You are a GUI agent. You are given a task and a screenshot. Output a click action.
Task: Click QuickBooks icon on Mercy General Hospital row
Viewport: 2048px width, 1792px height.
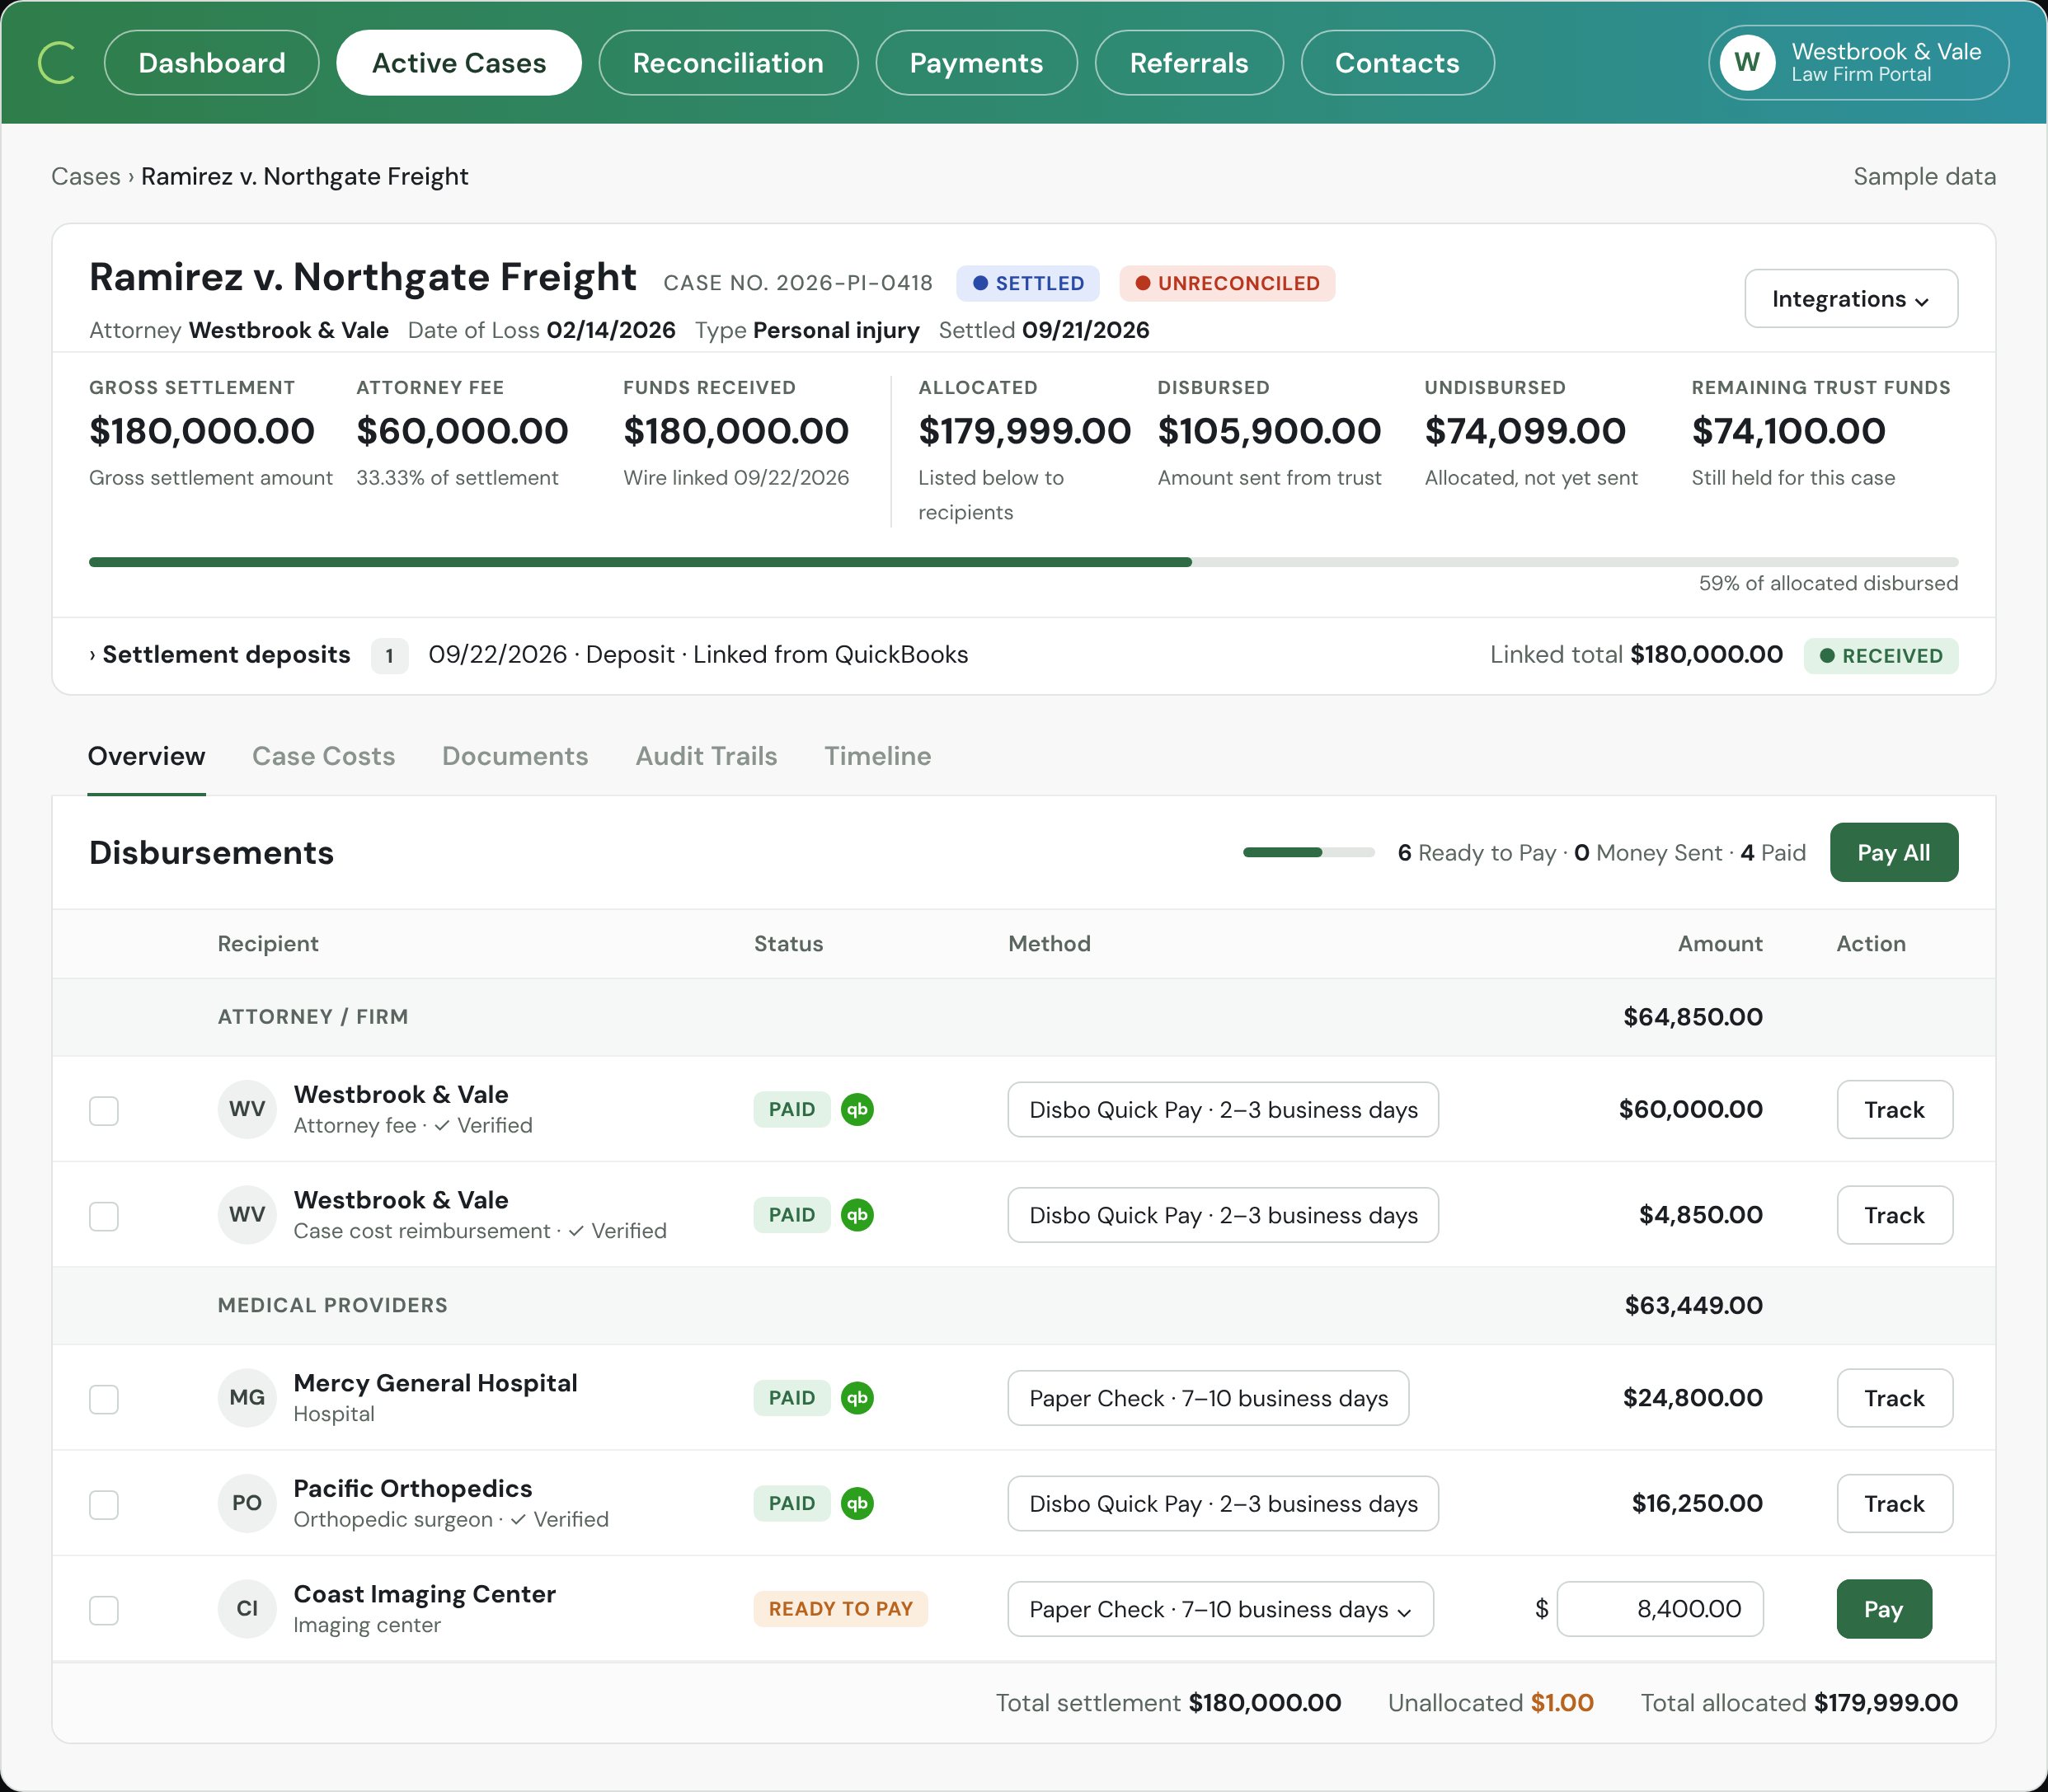(x=857, y=1397)
